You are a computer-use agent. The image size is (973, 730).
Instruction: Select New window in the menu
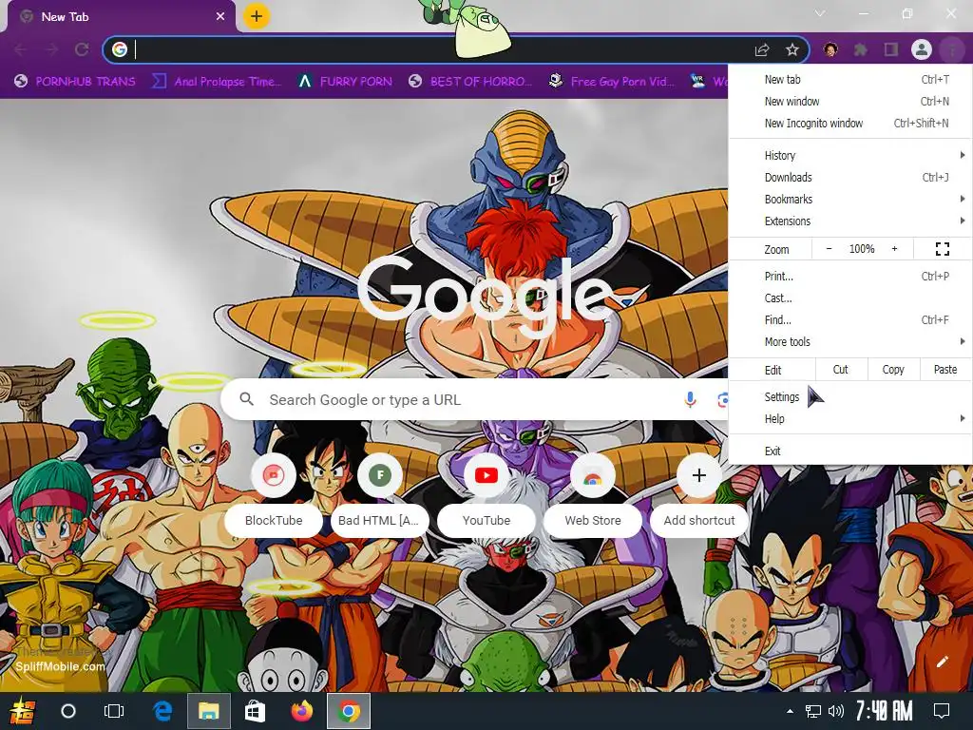(850, 101)
